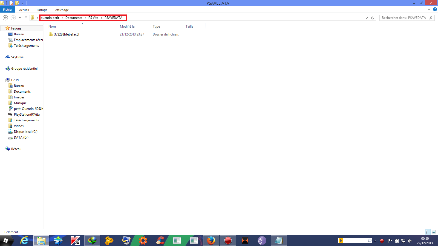Click the New folder quick access icon

17,3
